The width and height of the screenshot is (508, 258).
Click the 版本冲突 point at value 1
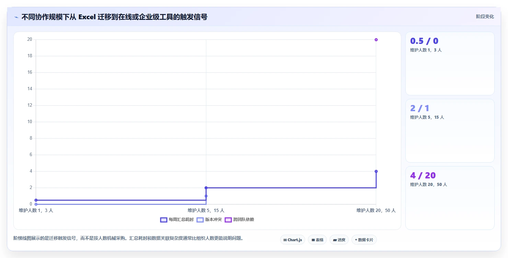206,196
